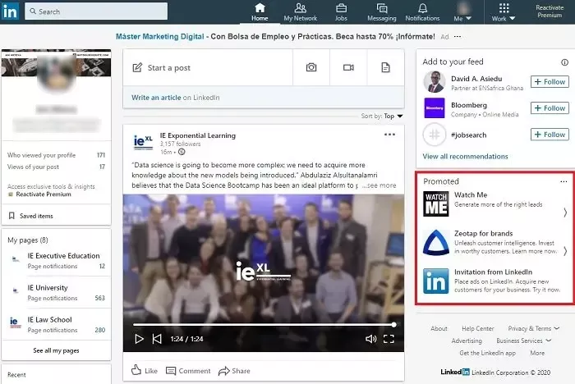Follow Bloomberg
Viewport: 575px width, 384px height.
pos(550,108)
